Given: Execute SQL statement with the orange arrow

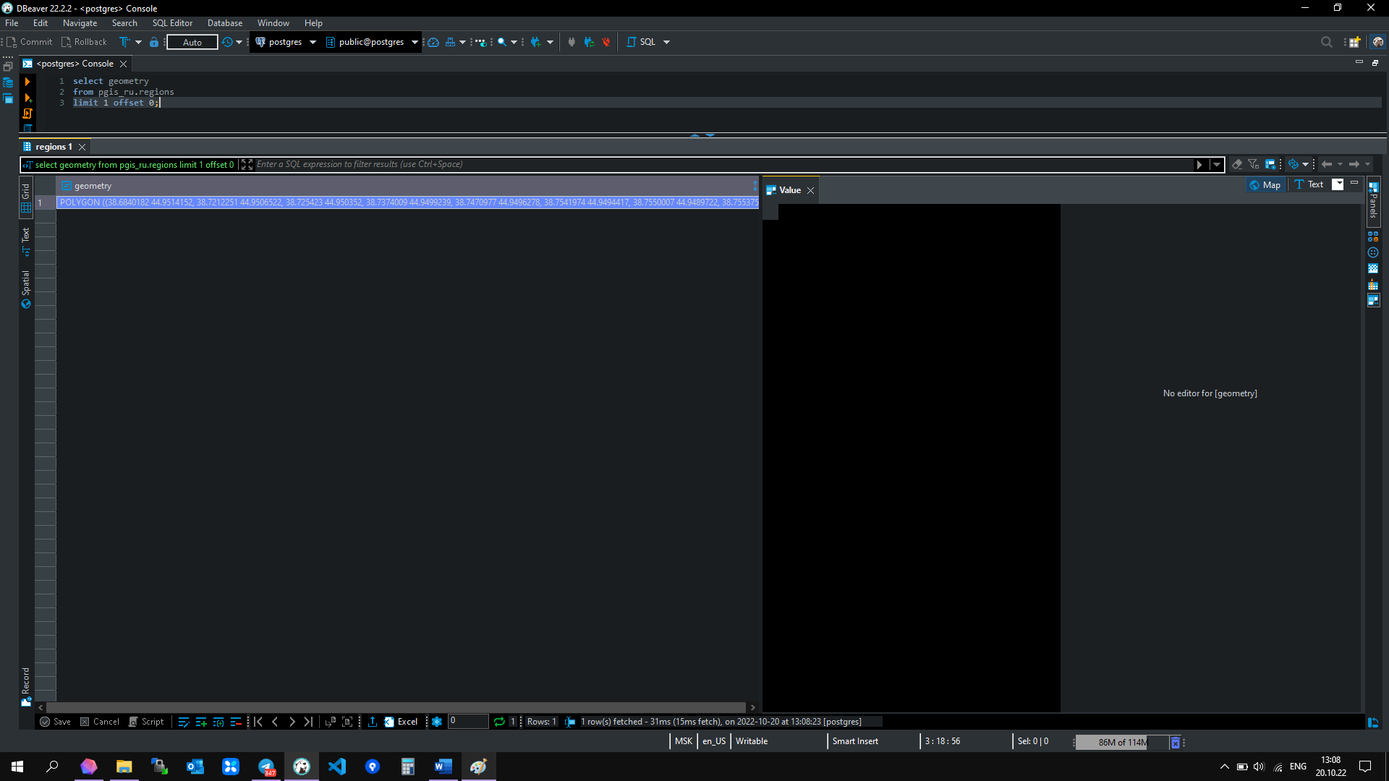Looking at the screenshot, I should 27,82.
